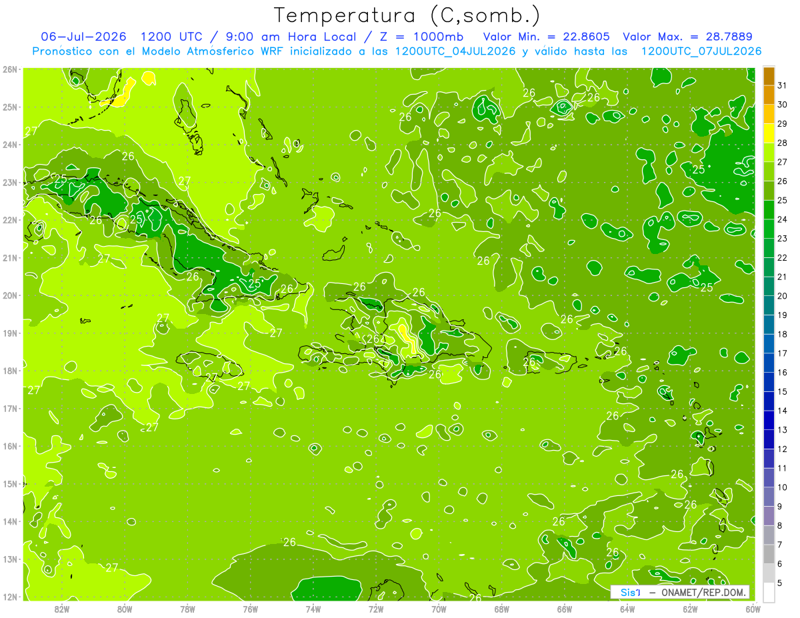Pick the yellow swatch between 28 and 29
This screenshot has height=618, width=800.
(769, 133)
